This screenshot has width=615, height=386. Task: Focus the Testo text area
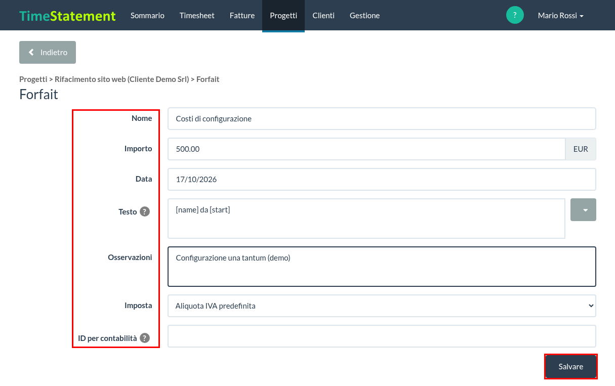pos(366,218)
